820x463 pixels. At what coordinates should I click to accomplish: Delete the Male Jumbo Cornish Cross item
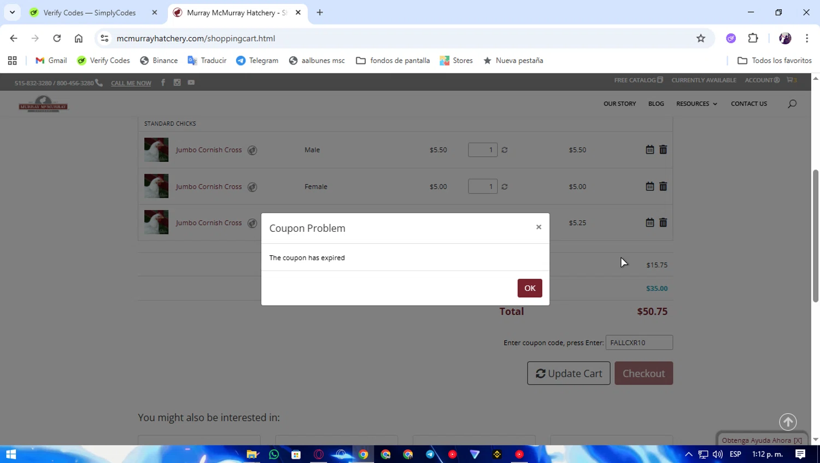pos(663,149)
